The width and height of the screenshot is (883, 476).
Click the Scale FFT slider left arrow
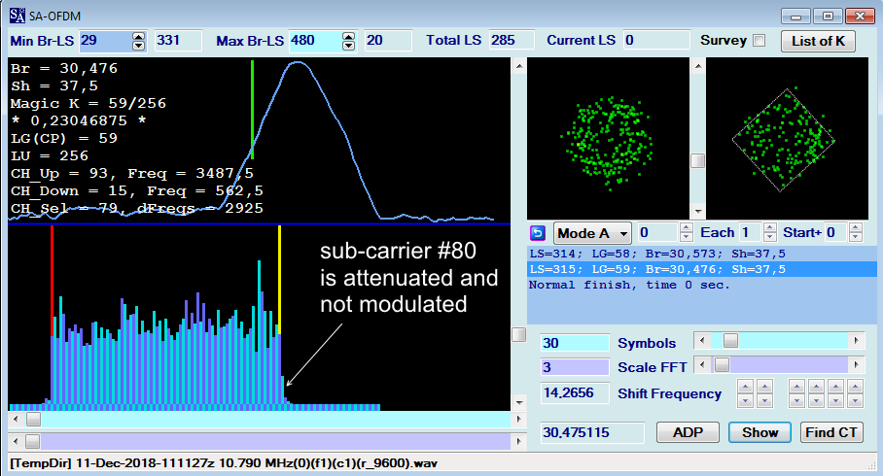point(702,365)
